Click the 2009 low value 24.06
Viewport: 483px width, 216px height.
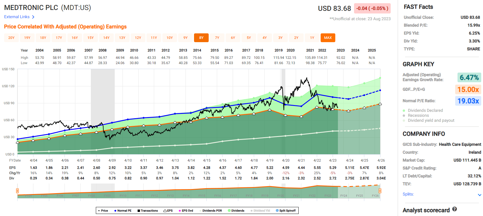tap(120, 63)
